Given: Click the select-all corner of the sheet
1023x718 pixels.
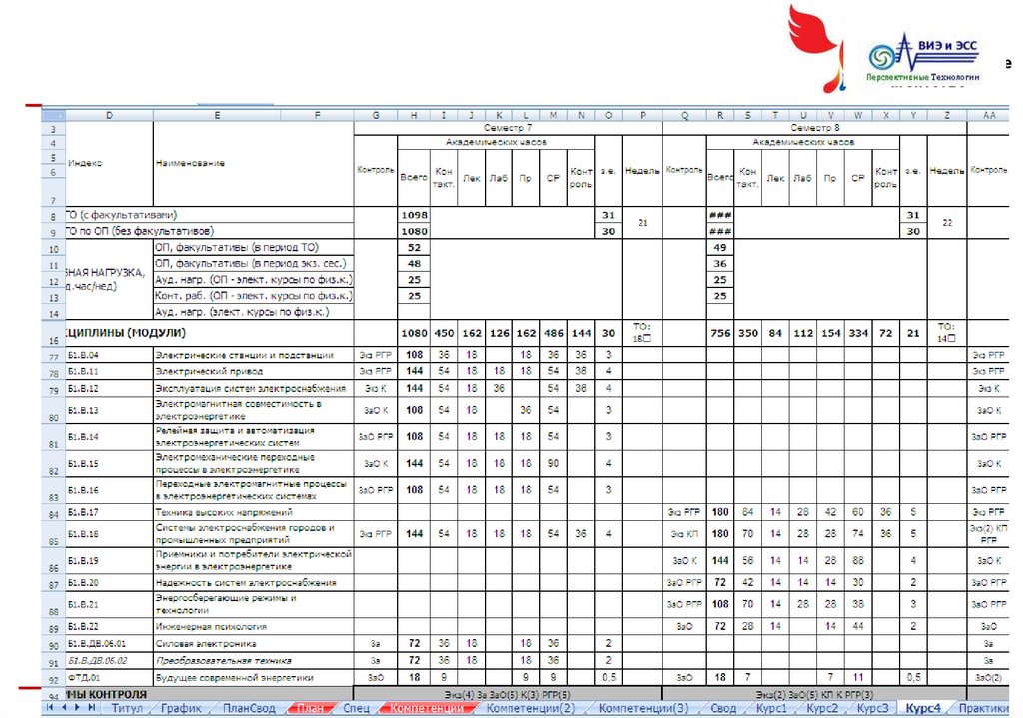Looking at the screenshot, I should pos(54,116).
